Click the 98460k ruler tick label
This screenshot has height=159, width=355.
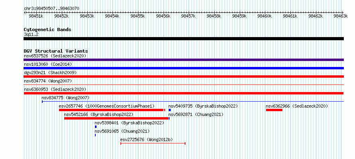pyautogui.click(x=265, y=16)
